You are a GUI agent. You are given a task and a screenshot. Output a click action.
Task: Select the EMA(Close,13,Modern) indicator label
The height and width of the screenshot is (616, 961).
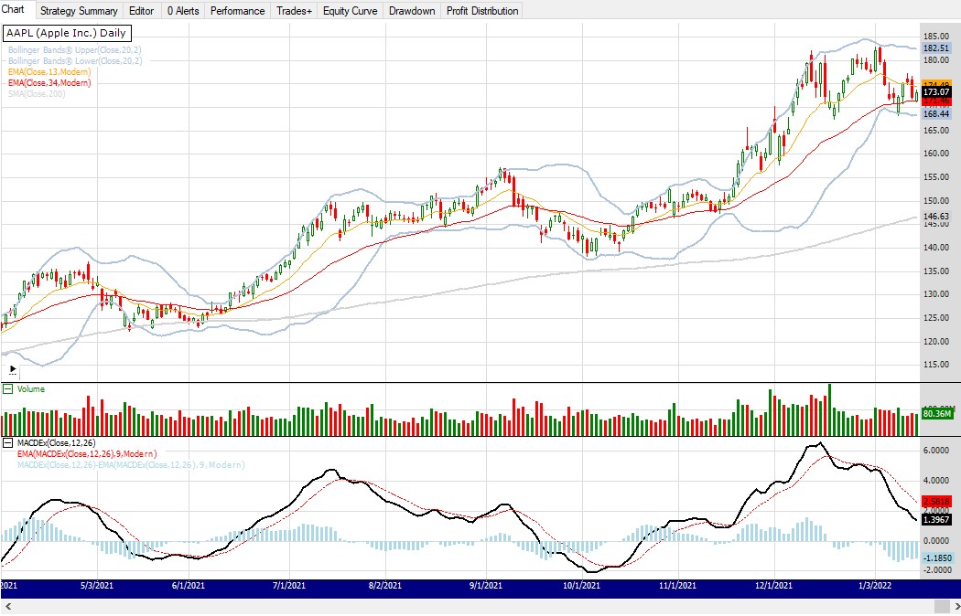point(49,71)
